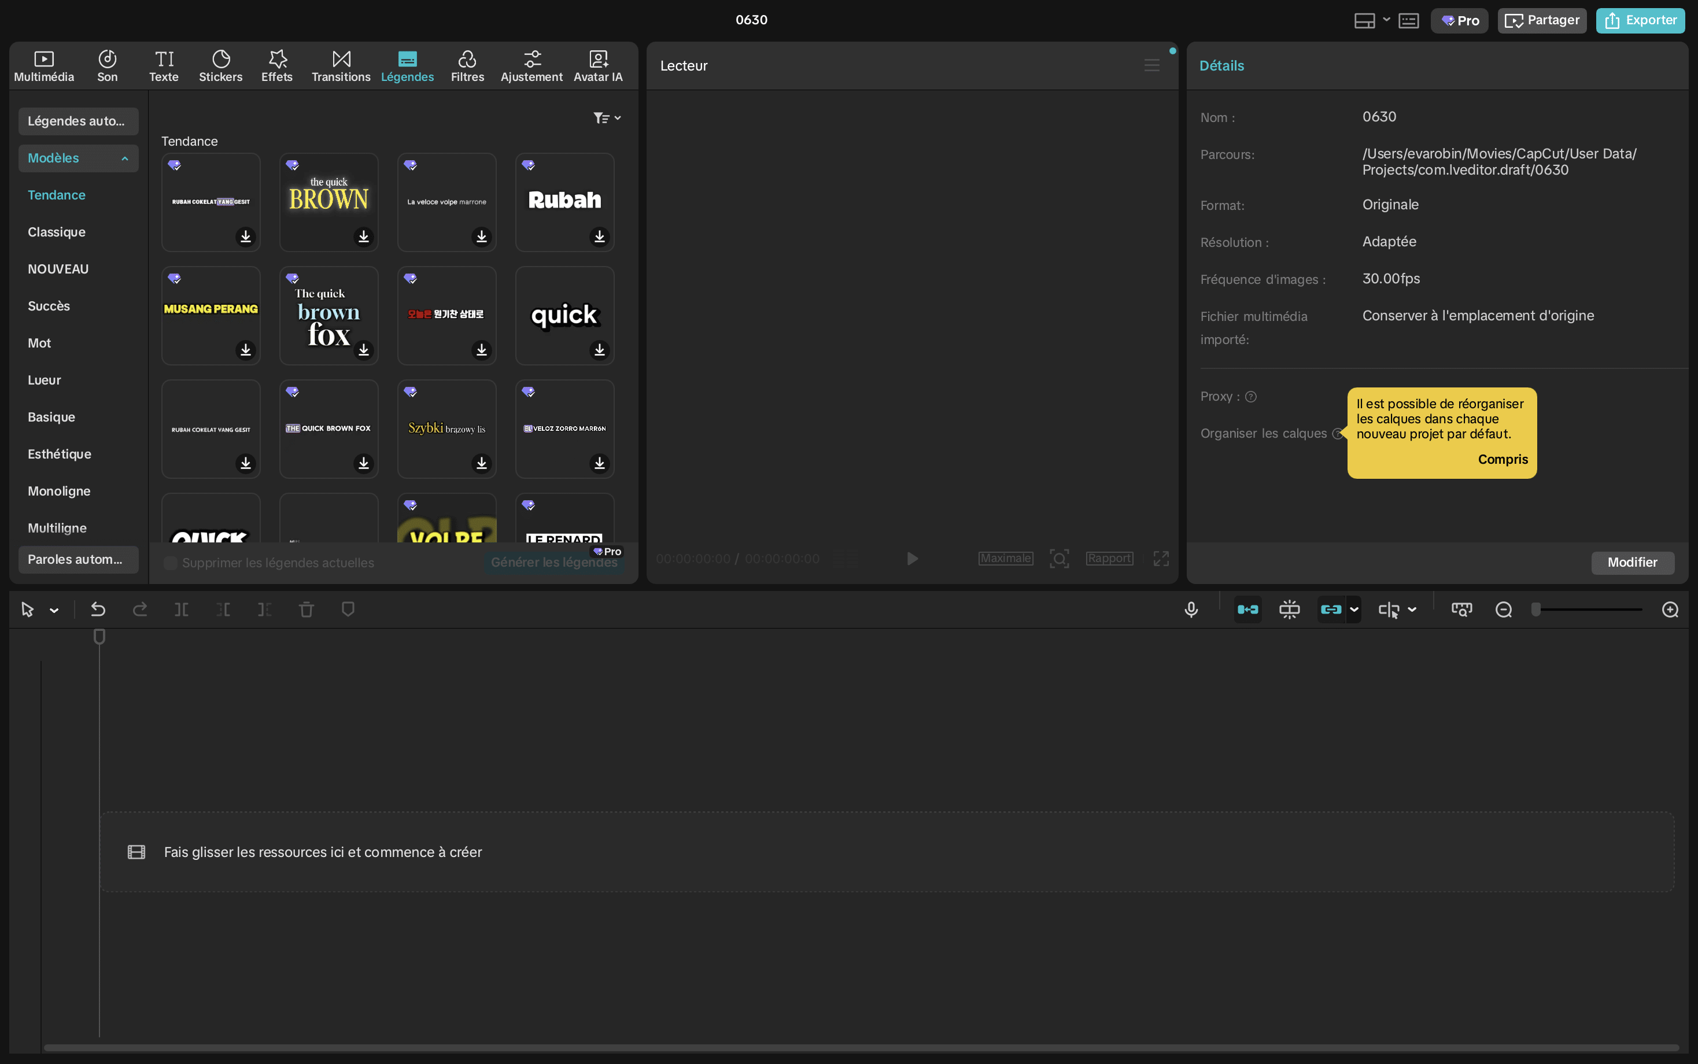Click the Légendes tab icon
The height and width of the screenshot is (1064, 1698).
point(407,58)
